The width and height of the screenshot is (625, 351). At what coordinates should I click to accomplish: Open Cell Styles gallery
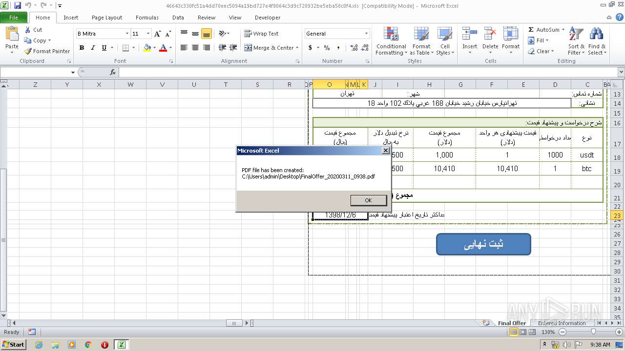click(445, 41)
